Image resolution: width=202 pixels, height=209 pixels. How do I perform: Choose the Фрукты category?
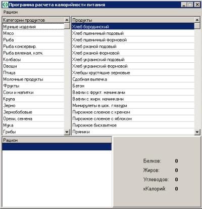pos(33,86)
